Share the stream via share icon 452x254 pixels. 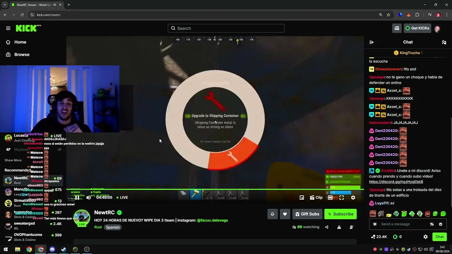point(327,227)
